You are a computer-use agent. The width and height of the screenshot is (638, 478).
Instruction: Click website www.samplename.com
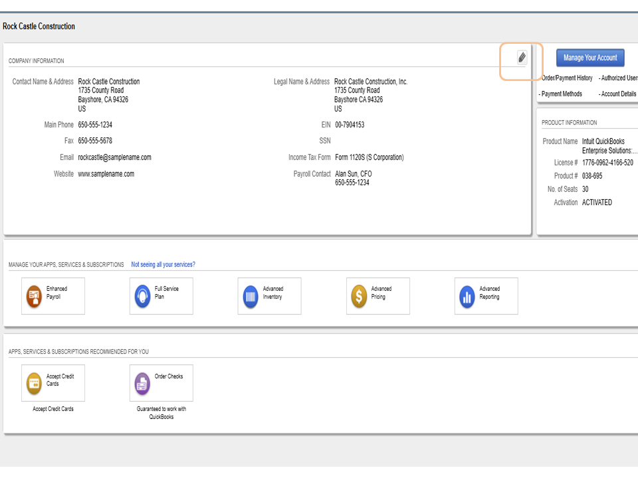coord(106,174)
